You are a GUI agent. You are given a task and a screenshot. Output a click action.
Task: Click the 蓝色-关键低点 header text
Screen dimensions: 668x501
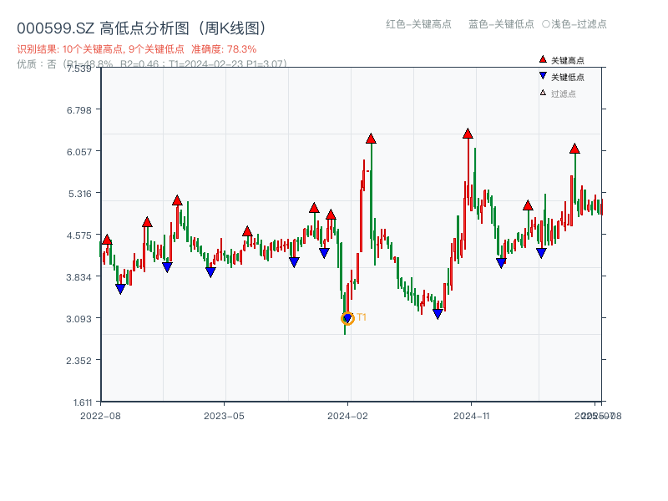(x=501, y=24)
